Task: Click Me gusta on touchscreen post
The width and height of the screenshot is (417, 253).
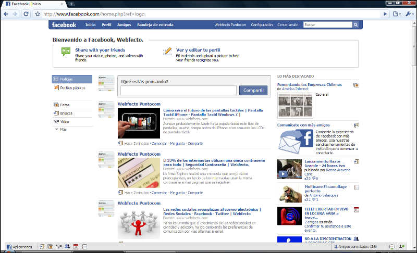Action: [177, 143]
